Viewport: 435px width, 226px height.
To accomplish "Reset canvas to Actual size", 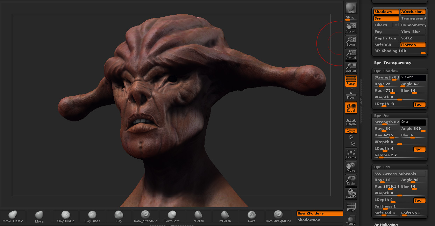I will pos(351,54).
